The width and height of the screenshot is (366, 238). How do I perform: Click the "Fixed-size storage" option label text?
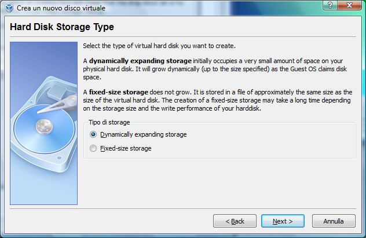pos(126,148)
